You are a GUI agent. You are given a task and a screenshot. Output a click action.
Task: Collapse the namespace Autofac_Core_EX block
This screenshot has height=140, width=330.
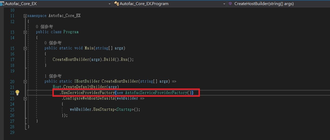click(x=25, y=16)
